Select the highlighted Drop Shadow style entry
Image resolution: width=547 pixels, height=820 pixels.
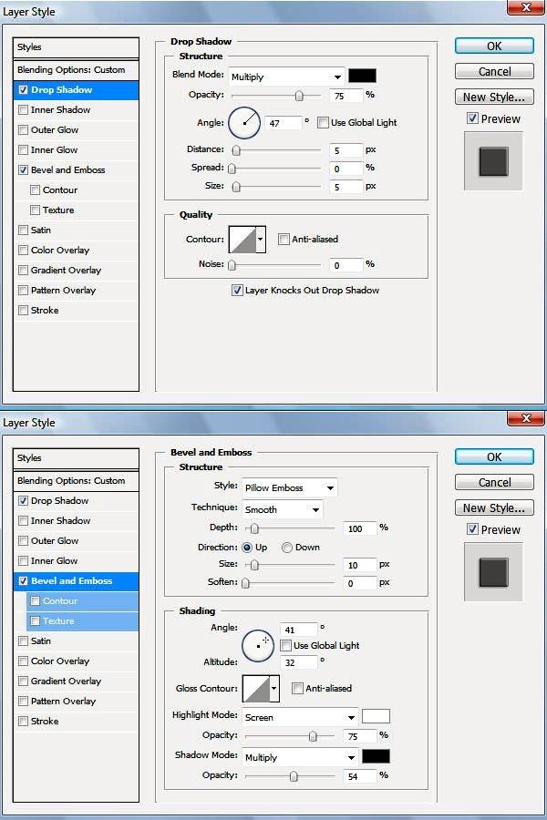77,90
